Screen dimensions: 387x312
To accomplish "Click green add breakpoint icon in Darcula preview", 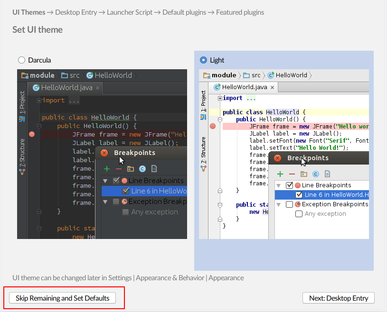I will (x=107, y=169).
